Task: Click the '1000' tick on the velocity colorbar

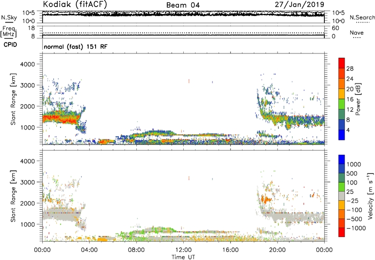Action: click(x=354, y=164)
